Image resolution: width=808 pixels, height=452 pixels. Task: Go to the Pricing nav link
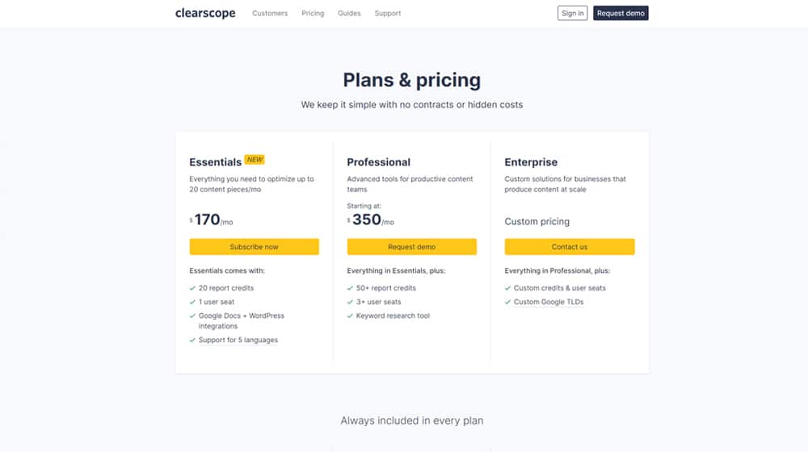pos(313,14)
